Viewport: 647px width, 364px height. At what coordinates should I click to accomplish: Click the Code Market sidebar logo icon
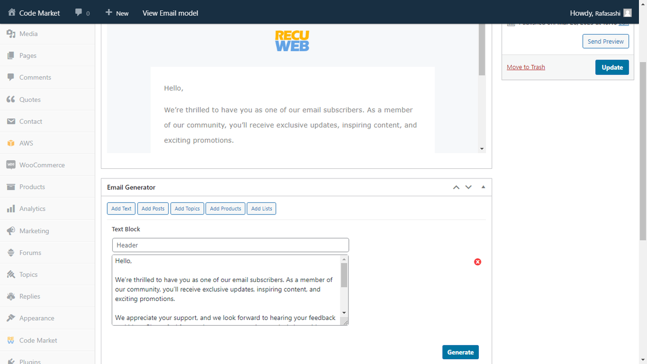(x=11, y=340)
